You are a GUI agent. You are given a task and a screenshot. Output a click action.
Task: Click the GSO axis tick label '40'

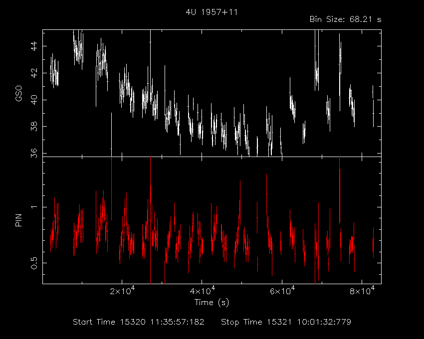pos(34,100)
